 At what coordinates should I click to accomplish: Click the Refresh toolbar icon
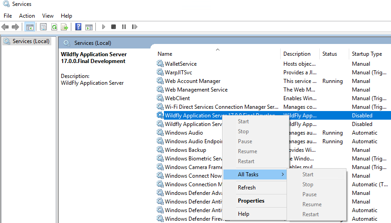54,27
